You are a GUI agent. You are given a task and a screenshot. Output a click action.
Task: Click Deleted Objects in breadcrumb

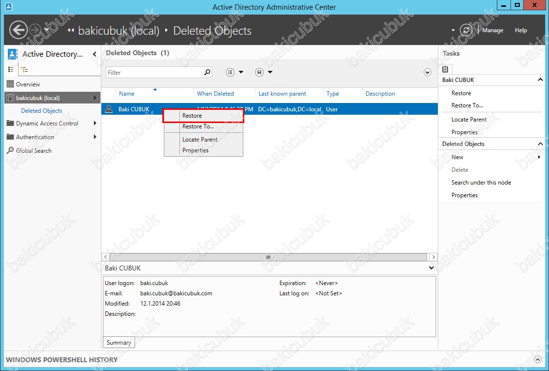click(212, 30)
